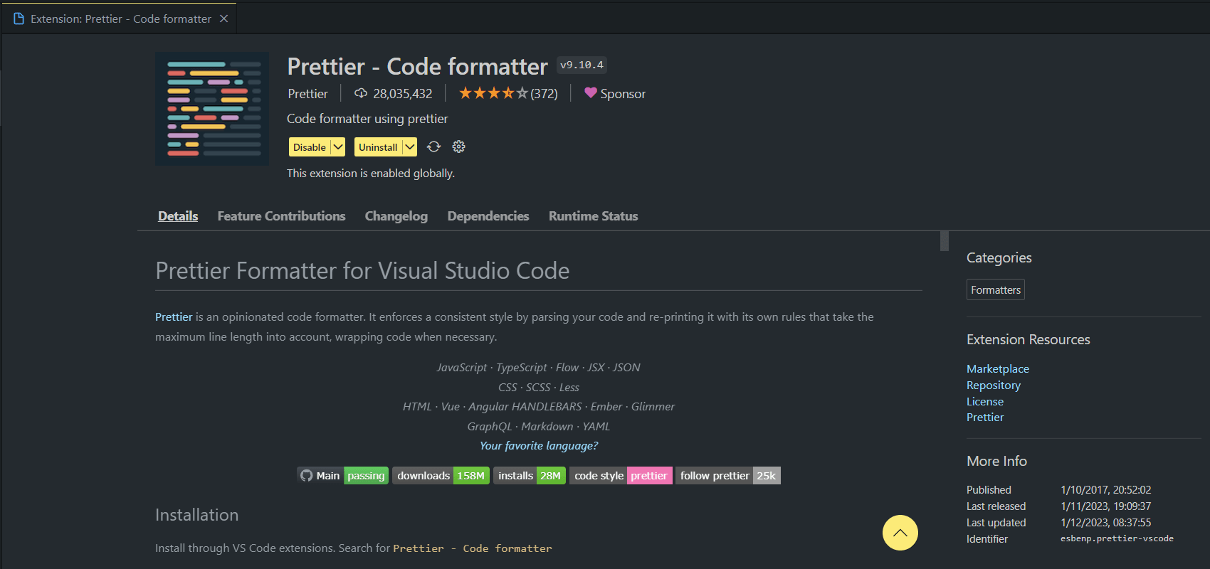Screen dimensions: 1210x569
Task: Click the Last released date 1/11/2023, 19:09:37
Action: coord(1106,506)
